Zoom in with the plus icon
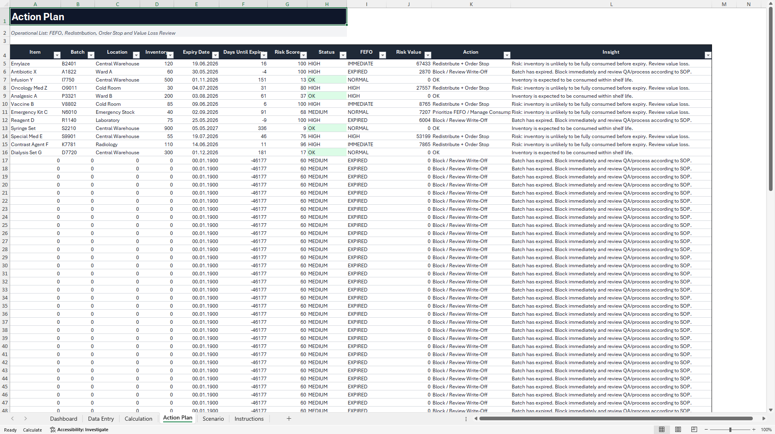This screenshot has height=434, width=775. (754, 430)
